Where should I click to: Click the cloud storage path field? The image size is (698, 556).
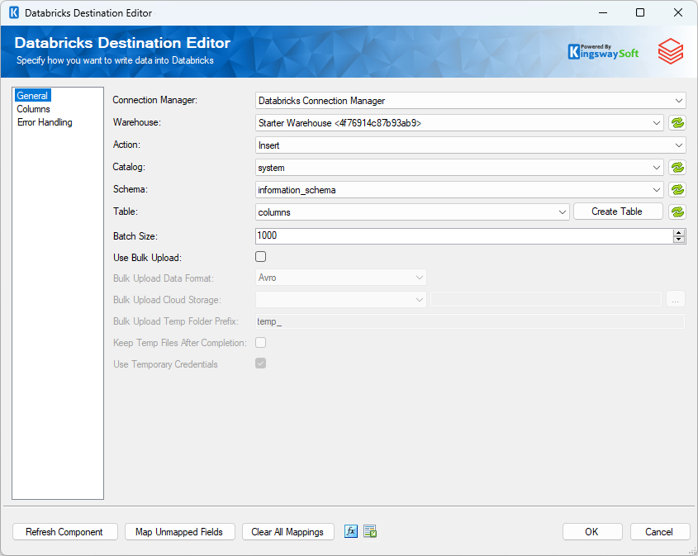pyautogui.click(x=546, y=300)
